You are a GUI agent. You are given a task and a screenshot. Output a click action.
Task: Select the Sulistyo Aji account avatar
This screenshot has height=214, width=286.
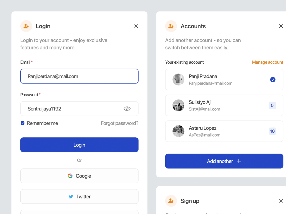coord(178,105)
